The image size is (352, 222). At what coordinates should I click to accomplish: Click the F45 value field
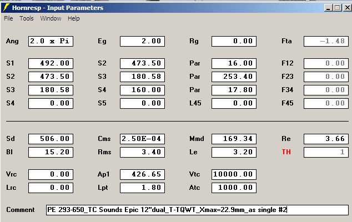326,103
